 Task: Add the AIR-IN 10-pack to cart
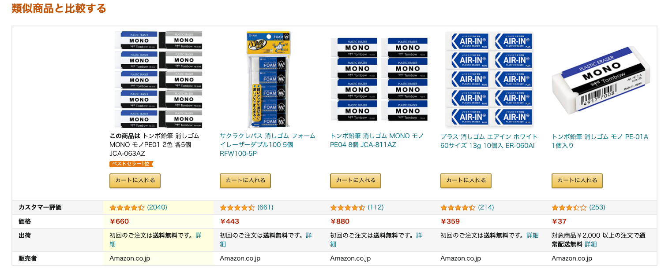coord(466,180)
